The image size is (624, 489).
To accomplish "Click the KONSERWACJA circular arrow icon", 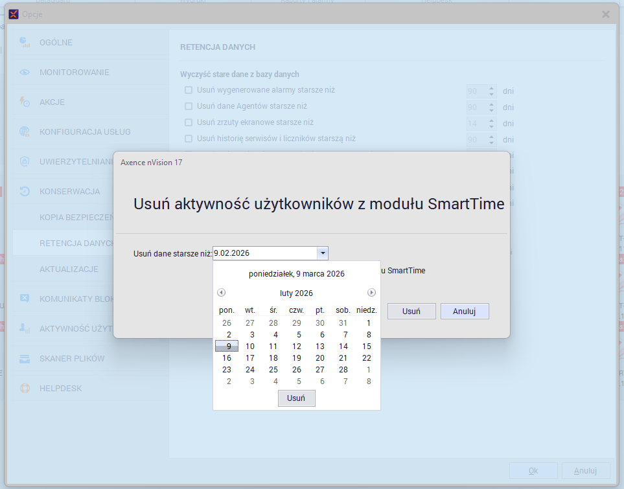I will pyautogui.click(x=25, y=191).
